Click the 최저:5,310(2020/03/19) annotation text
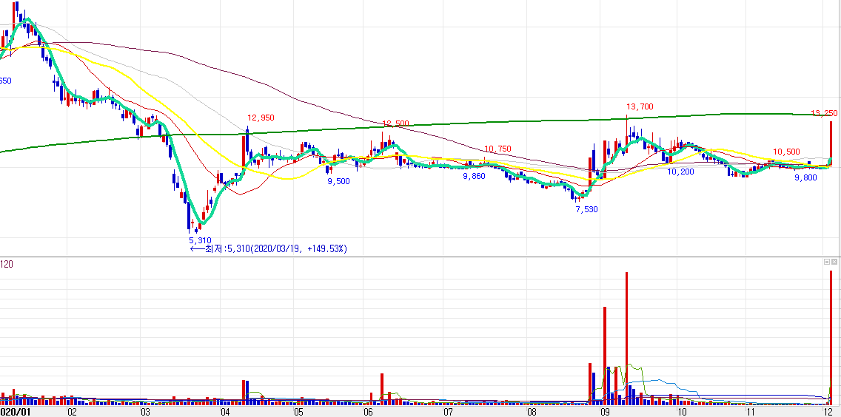The height and width of the screenshot is (417, 841). [x=269, y=248]
